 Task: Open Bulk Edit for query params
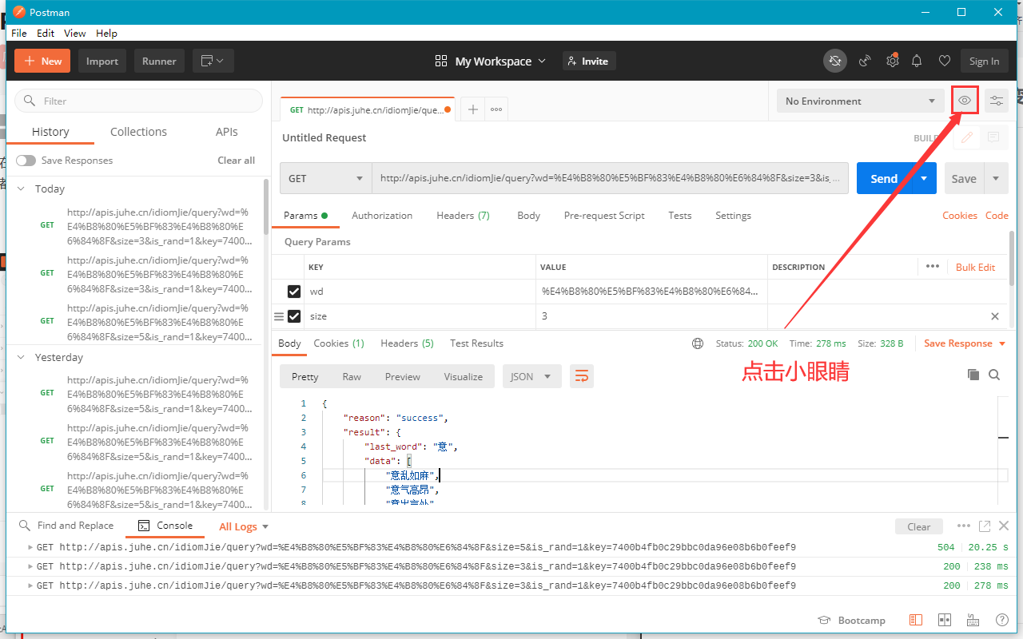(975, 267)
